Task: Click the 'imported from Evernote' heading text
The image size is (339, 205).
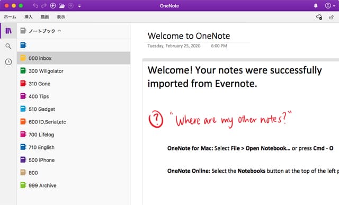Action: tap(202, 84)
